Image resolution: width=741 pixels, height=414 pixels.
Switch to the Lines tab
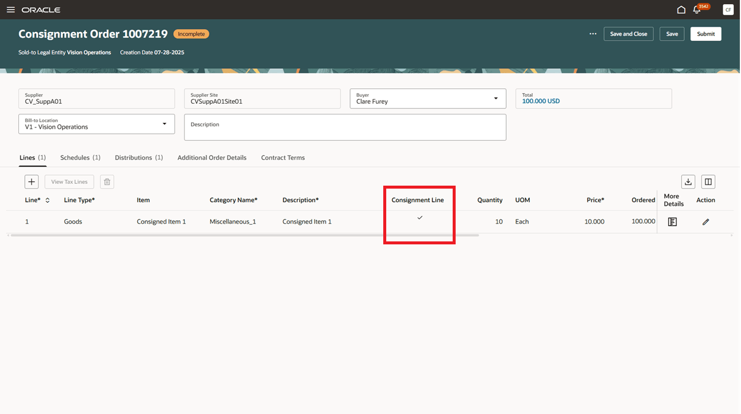tap(33, 158)
